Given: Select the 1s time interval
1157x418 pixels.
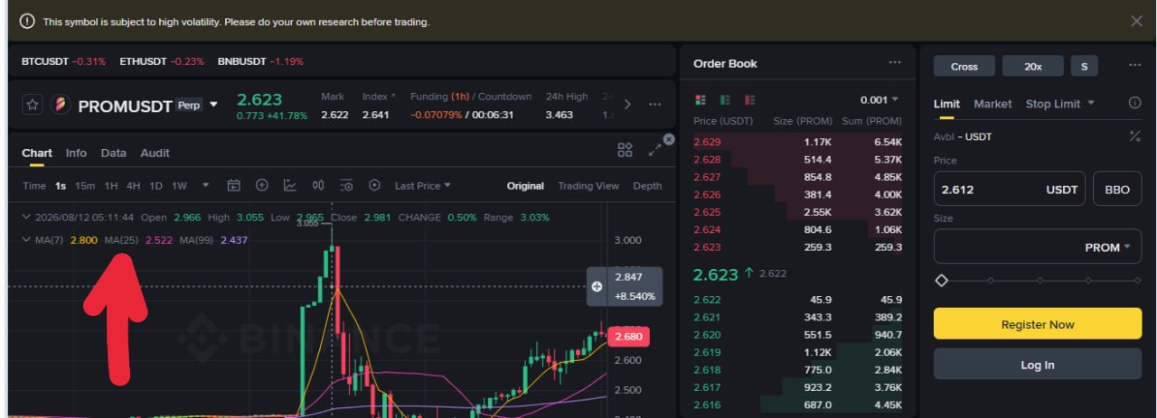Looking at the screenshot, I should [61, 186].
